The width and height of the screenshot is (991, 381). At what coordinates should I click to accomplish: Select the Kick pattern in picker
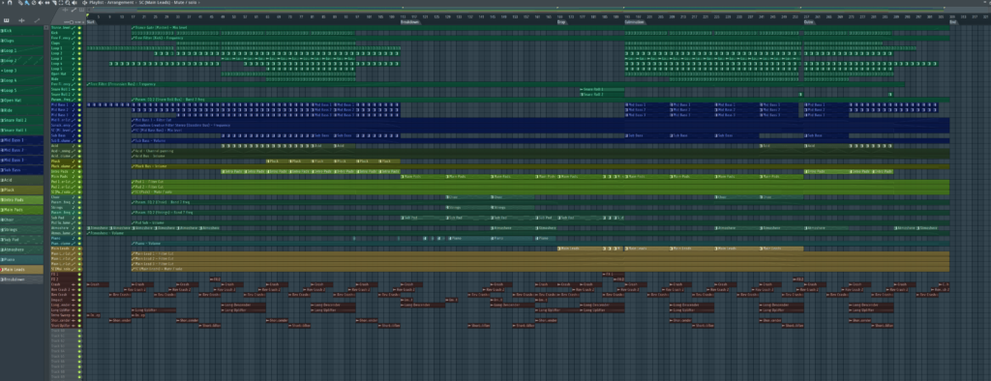tap(22, 30)
